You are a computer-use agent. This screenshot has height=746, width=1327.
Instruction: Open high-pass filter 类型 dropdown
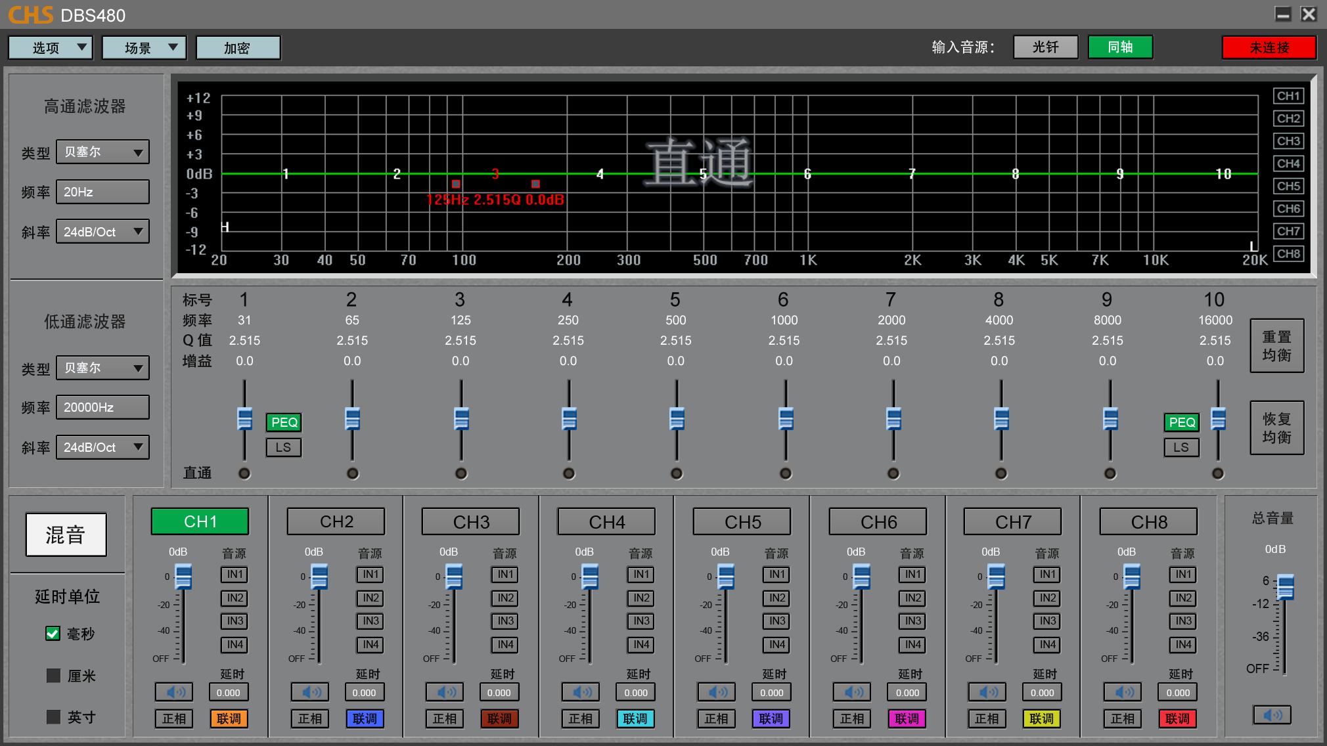pyautogui.click(x=102, y=152)
